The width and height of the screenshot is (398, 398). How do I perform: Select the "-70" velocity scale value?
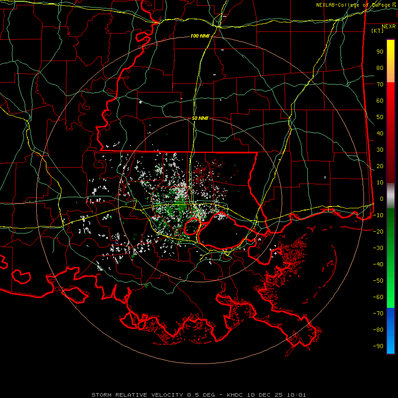tap(378, 314)
